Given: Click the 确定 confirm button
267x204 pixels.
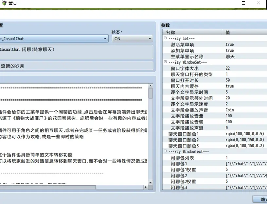Looking at the screenshot, I should [x=260, y=199].
